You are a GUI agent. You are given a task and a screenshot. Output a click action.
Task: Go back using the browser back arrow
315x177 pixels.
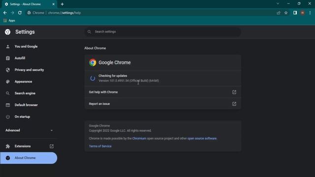click(5, 13)
